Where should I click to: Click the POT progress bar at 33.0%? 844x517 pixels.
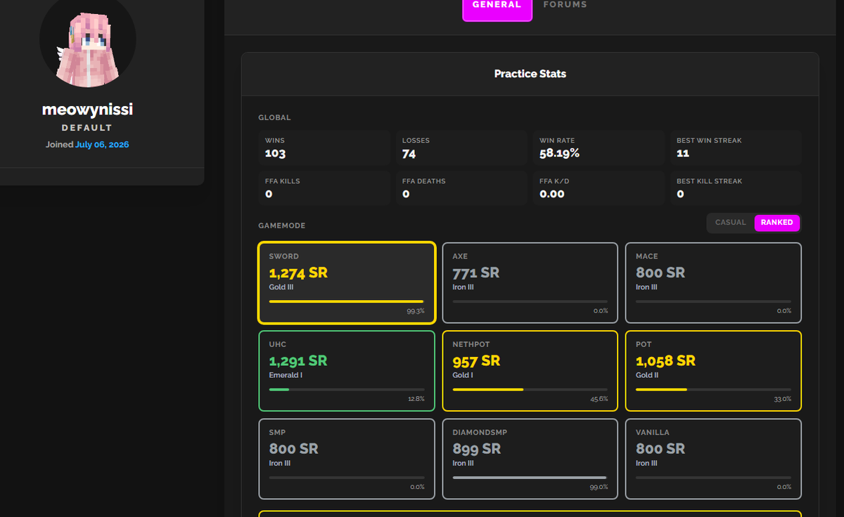coord(713,389)
